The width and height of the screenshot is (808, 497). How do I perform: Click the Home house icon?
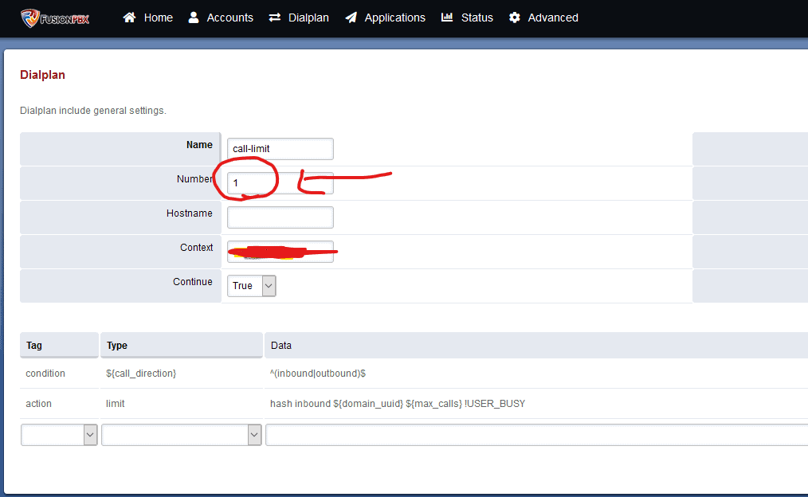point(129,18)
